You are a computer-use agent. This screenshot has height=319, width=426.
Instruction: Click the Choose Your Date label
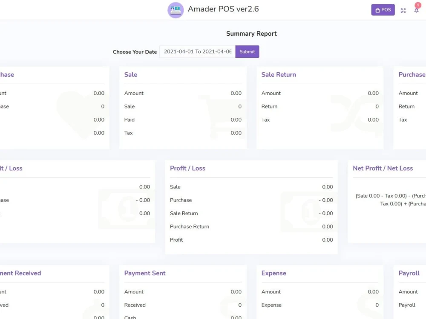[135, 52]
